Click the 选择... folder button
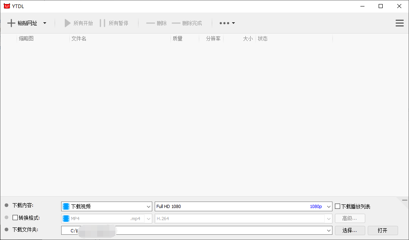Viewport: 409px width, 240px height. tap(350, 230)
